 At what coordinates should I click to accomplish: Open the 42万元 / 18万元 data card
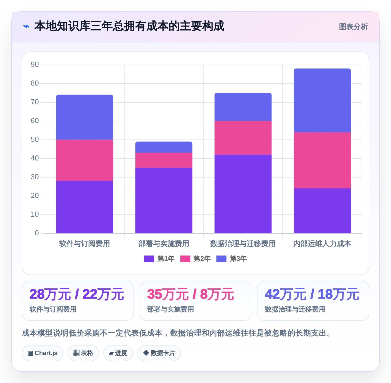pos(313,301)
